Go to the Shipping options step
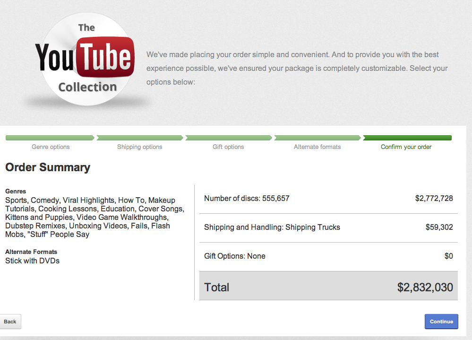The height and width of the screenshot is (340, 472). pos(140,147)
